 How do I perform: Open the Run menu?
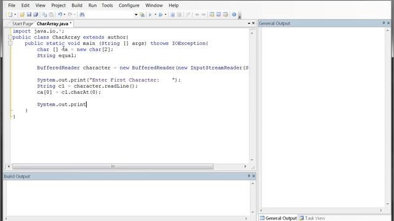tap(92, 6)
